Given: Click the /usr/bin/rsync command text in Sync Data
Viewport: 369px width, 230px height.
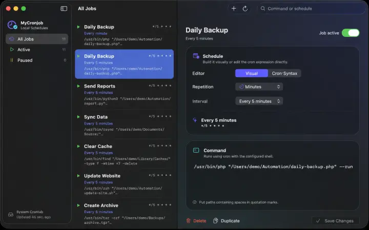Looking at the screenshot, I should (x=124, y=132).
